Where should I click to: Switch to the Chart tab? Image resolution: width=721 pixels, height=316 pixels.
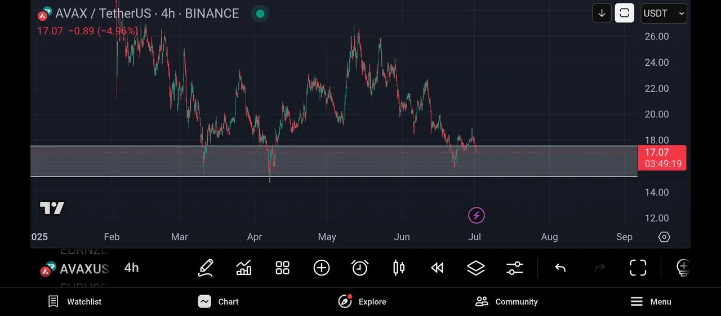[219, 302]
